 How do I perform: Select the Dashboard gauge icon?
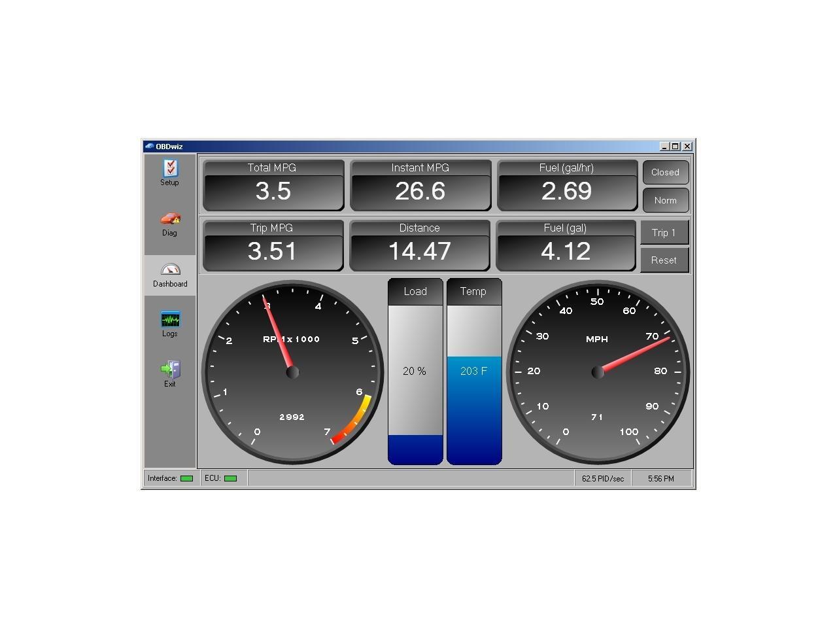click(x=170, y=270)
